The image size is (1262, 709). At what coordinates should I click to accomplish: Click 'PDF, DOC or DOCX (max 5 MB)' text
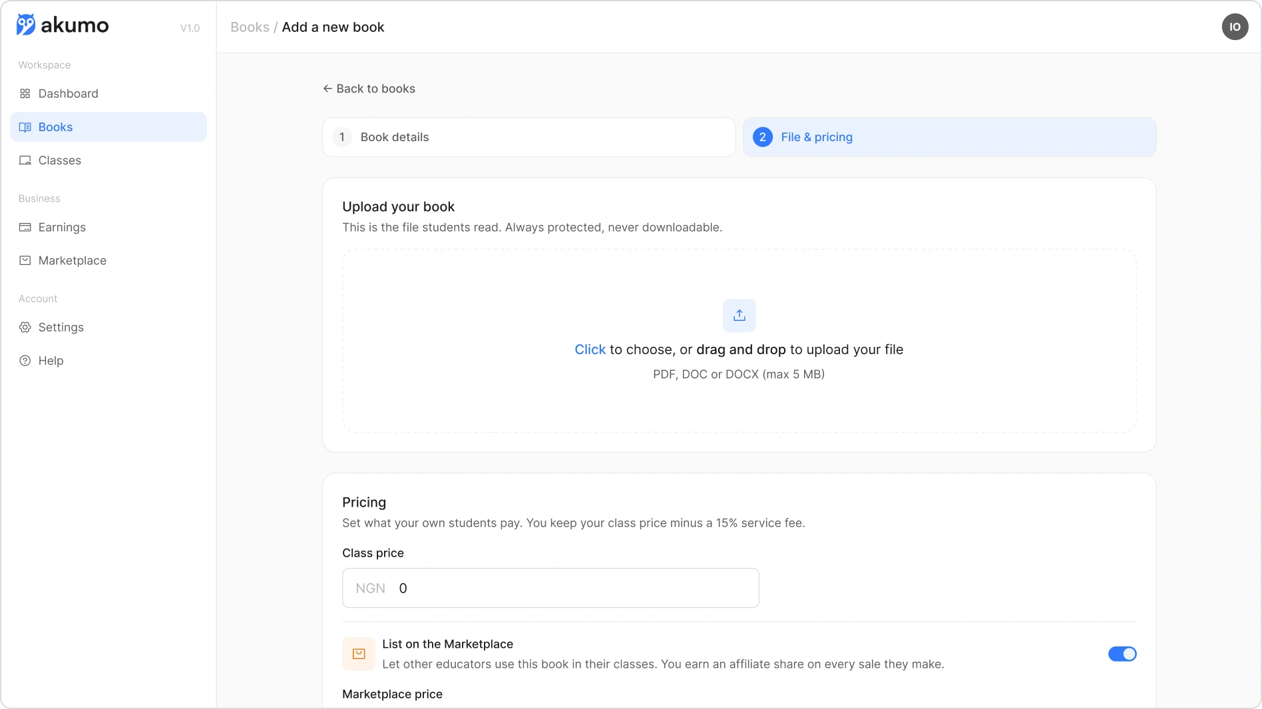click(739, 374)
